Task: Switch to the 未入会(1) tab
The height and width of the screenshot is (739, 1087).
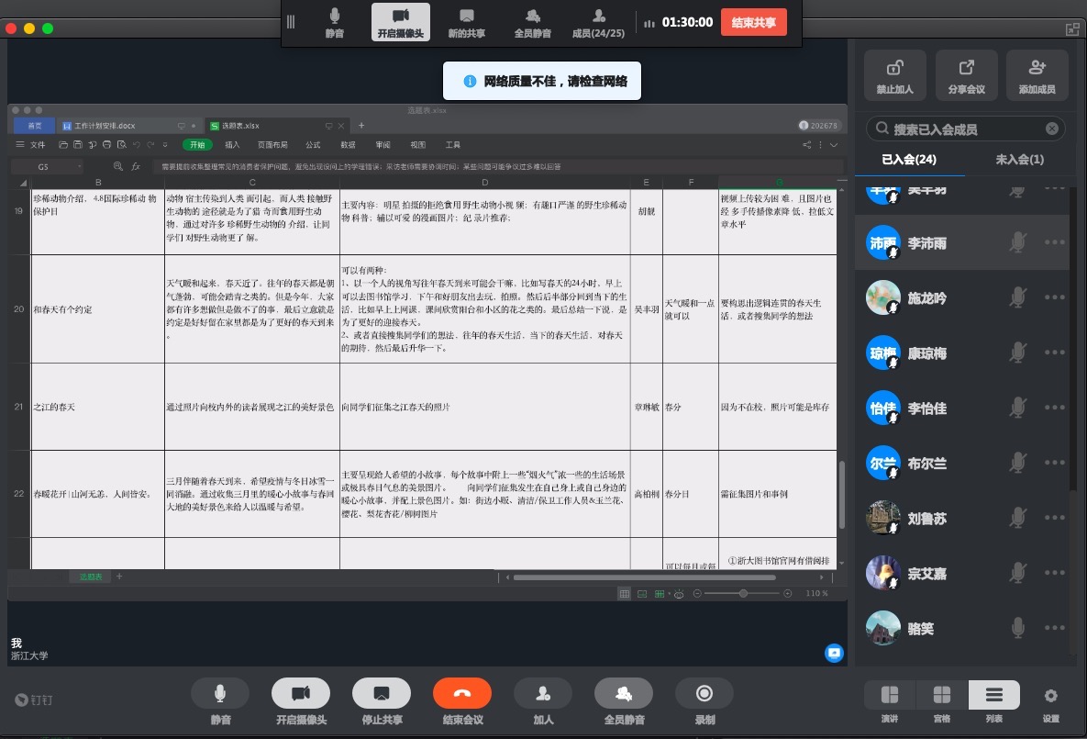Action: (1019, 160)
